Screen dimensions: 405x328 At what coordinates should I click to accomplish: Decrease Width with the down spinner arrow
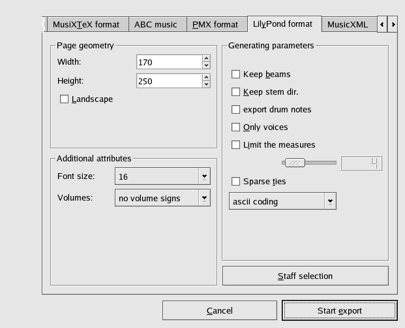pos(206,65)
